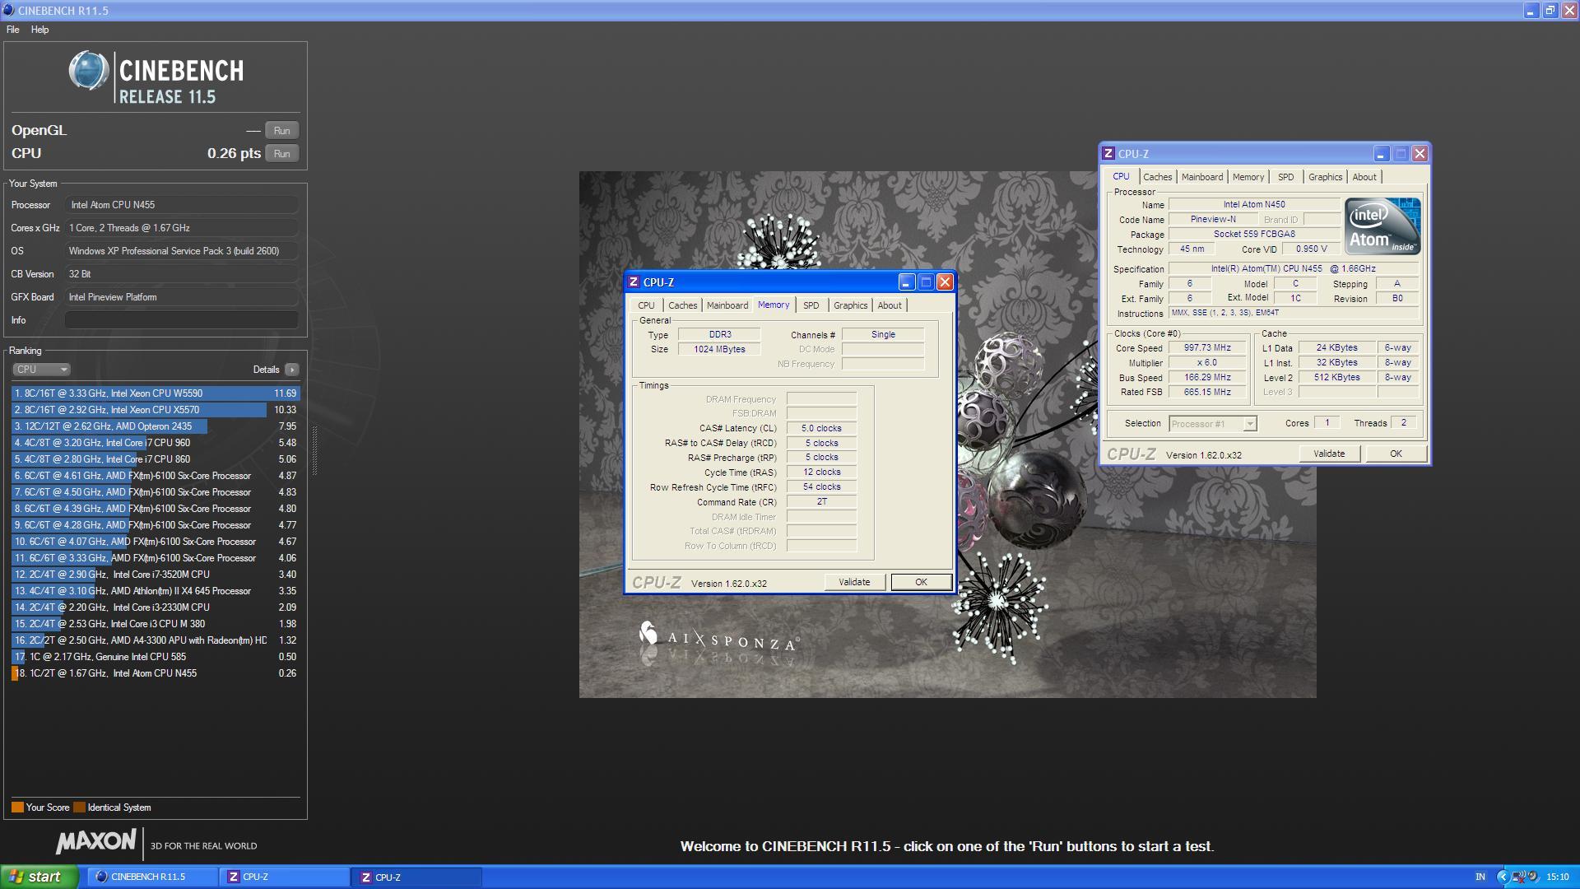The height and width of the screenshot is (889, 1580).
Task: Click the rendered Aixsponza scene image
Action: click(x=946, y=435)
